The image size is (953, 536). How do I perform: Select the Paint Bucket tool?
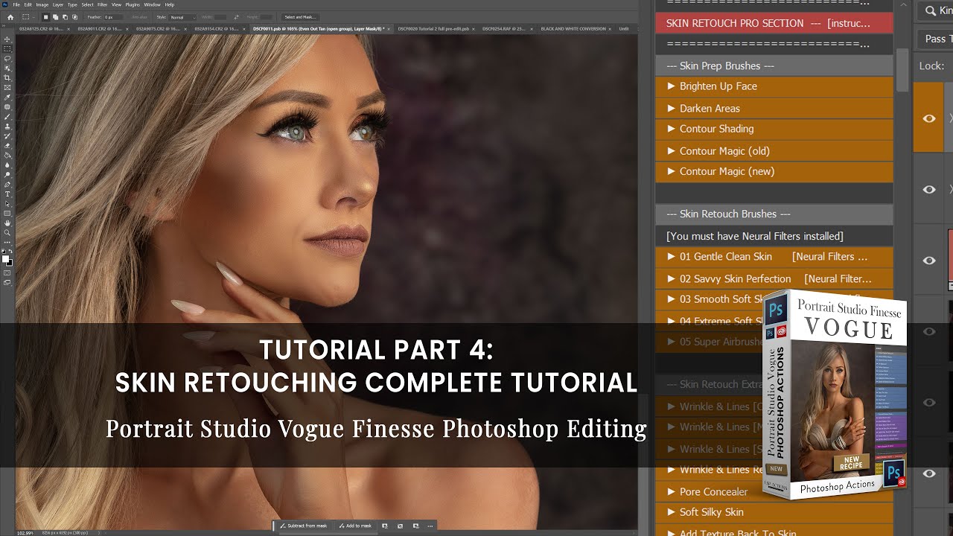pos(7,155)
